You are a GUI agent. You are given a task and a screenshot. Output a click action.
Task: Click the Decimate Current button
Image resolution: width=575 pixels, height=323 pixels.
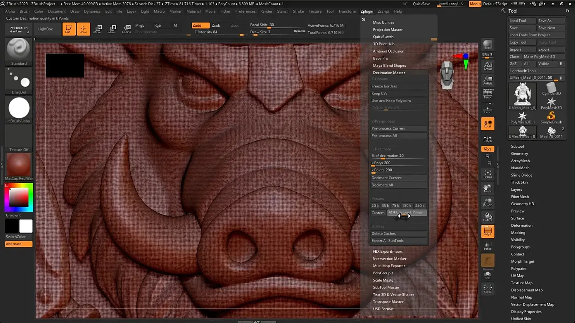point(398,178)
